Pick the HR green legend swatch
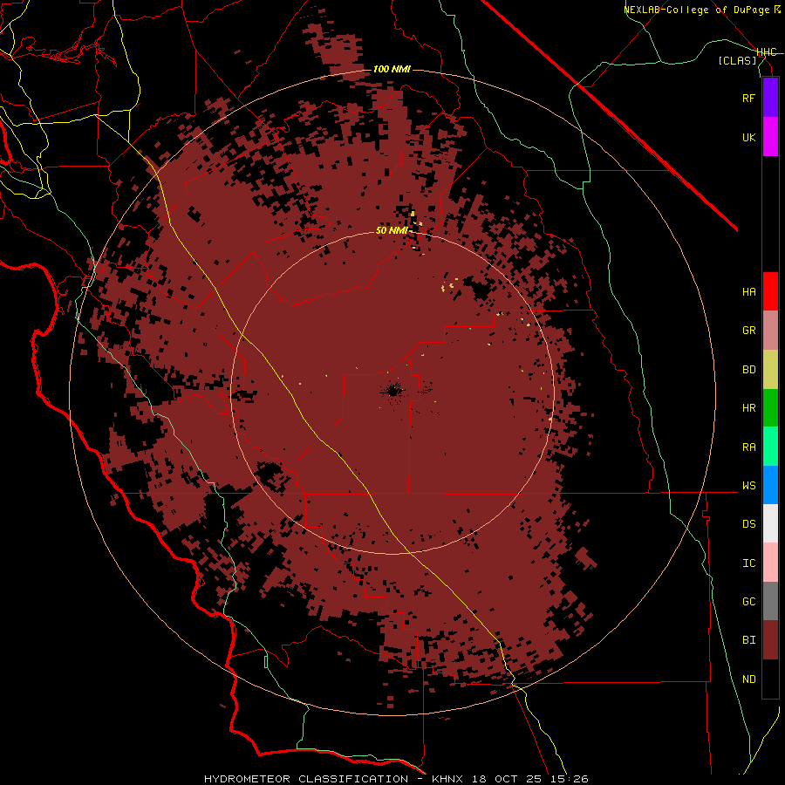 [770, 408]
